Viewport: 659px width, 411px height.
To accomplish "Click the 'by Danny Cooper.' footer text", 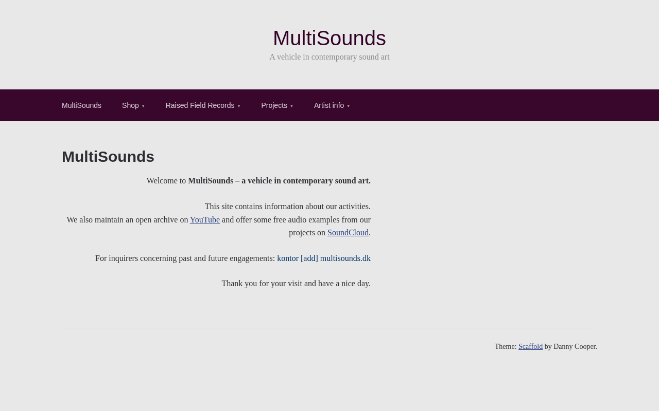I will tap(571, 347).
